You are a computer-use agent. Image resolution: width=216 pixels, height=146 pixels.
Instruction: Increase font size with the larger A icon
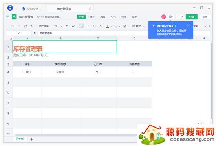[x=67, y=26]
